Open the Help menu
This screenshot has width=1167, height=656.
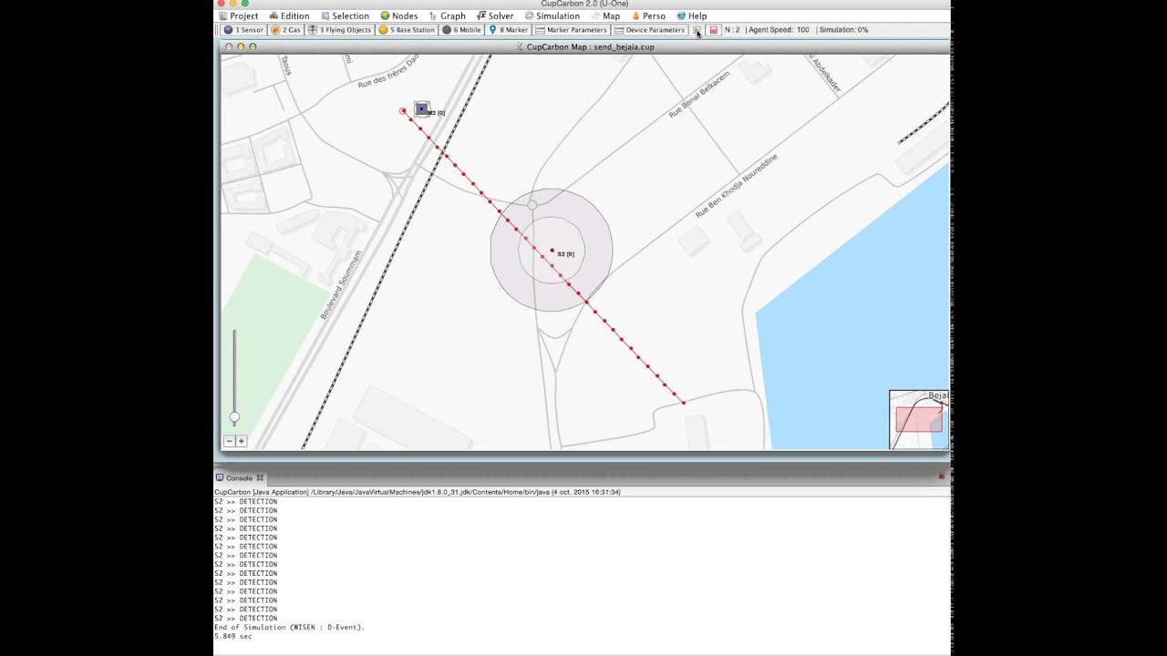pos(691,15)
